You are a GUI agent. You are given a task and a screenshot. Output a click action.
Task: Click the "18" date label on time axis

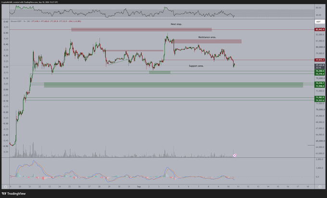pos(308,187)
